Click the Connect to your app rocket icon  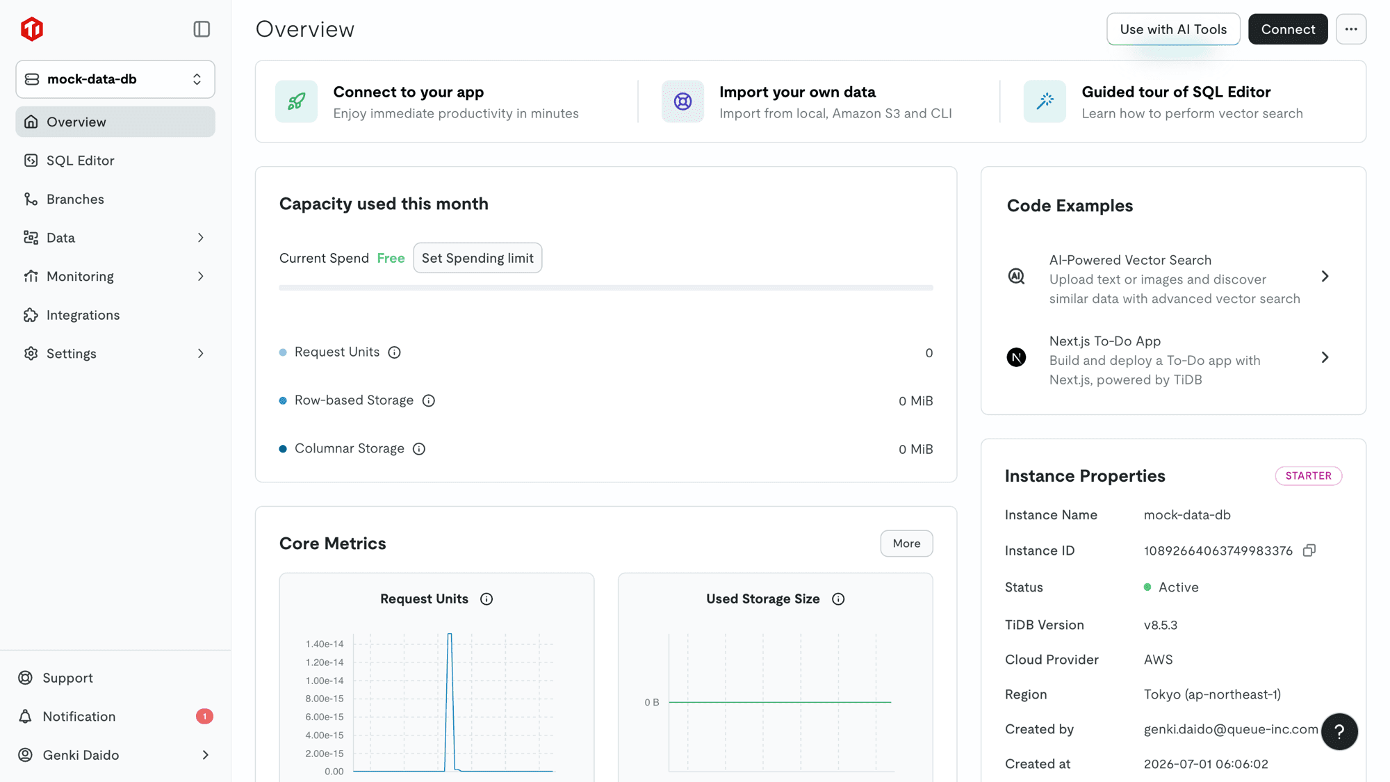coord(297,101)
